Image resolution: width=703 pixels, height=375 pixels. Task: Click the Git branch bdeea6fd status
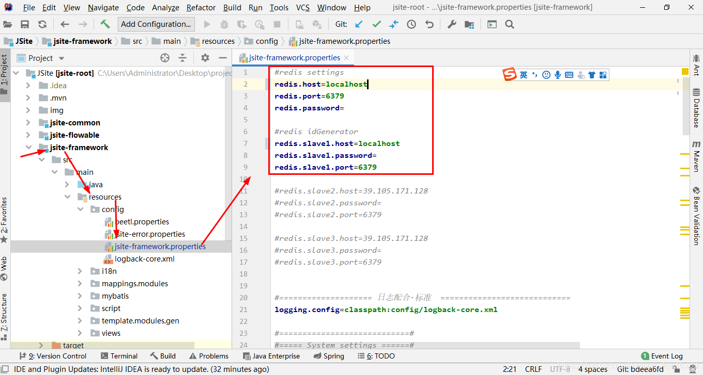[x=640, y=369]
